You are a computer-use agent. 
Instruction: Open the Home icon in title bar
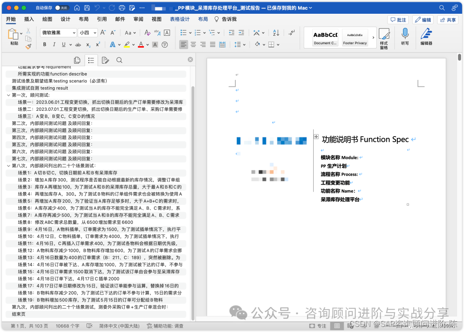pyautogui.click(x=77, y=8)
